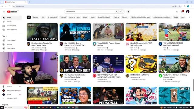Play Can Cheaters Grow In Esports thumbnail
Image resolution: width=194 pixels, height=109 pixels.
75,32
